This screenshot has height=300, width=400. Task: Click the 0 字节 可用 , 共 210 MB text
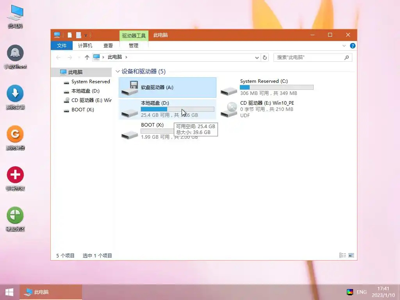point(266,109)
